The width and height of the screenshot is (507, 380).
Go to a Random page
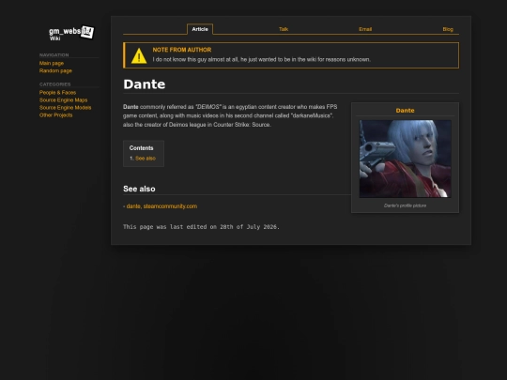point(55,70)
